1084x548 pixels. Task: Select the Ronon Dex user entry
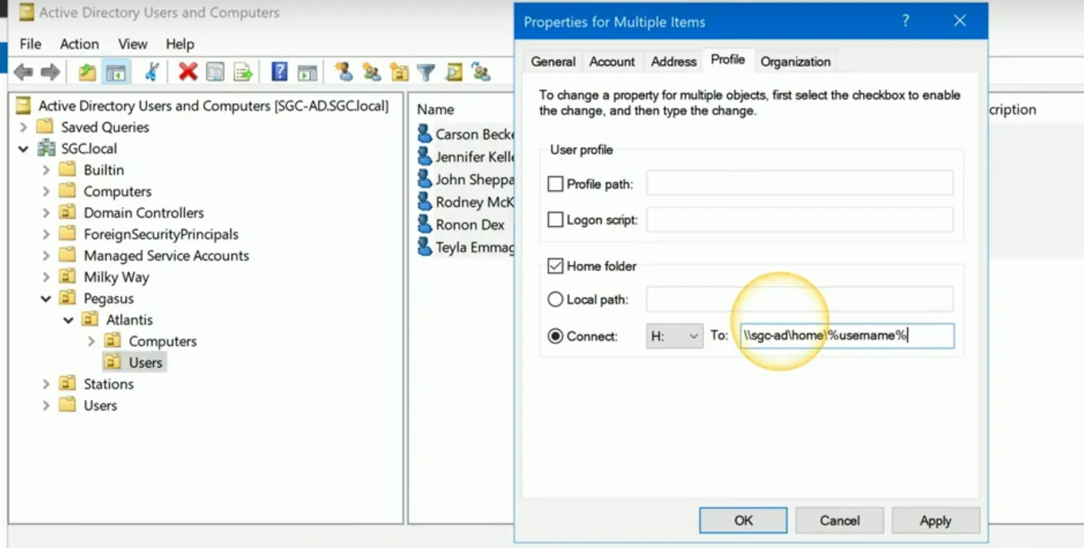click(469, 225)
